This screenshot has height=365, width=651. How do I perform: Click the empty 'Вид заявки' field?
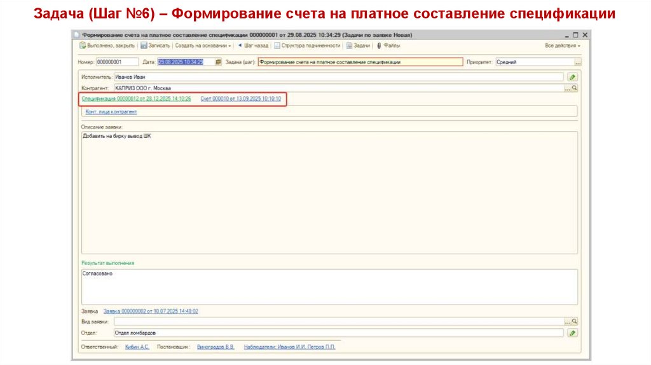339,321
